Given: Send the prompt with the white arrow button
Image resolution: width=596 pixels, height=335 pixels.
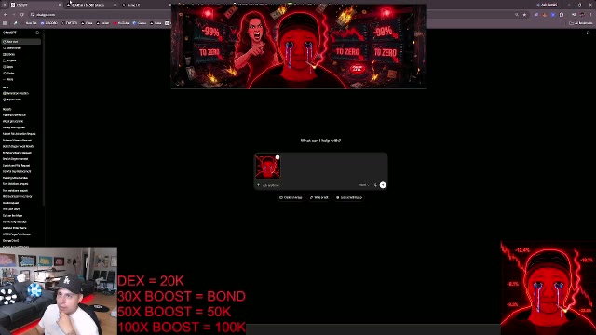Looking at the screenshot, I should (383, 185).
